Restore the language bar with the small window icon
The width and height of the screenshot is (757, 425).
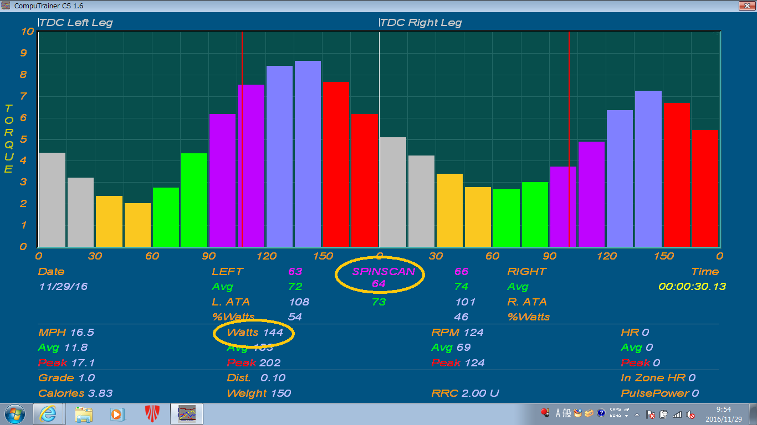pyautogui.click(x=626, y=410)
